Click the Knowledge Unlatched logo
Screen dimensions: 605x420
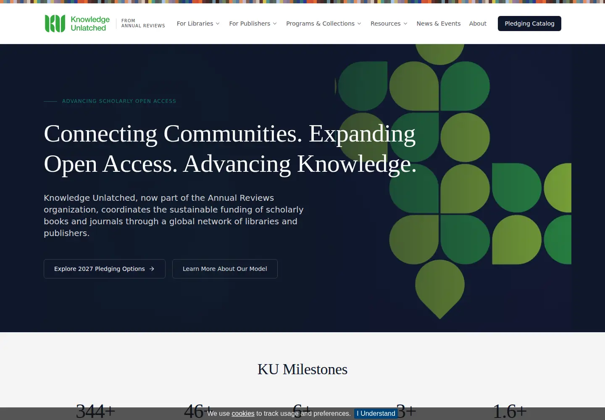click(x=77, y=24)
